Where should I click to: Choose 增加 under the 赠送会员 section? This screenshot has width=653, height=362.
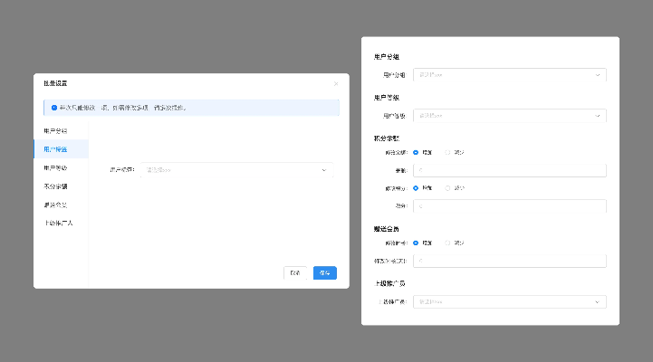coord(417,243)
